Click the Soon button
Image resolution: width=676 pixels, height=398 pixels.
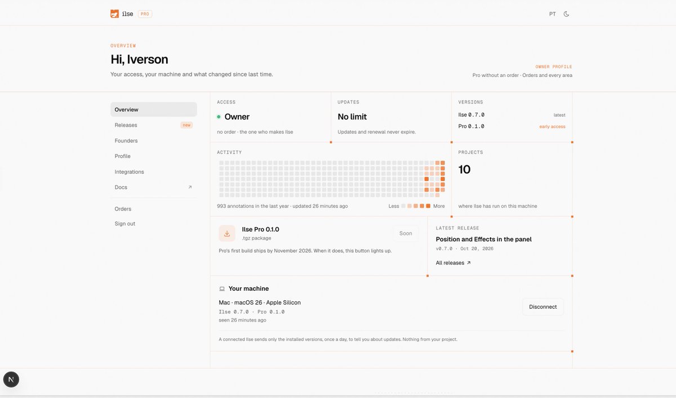click(406, 233)
